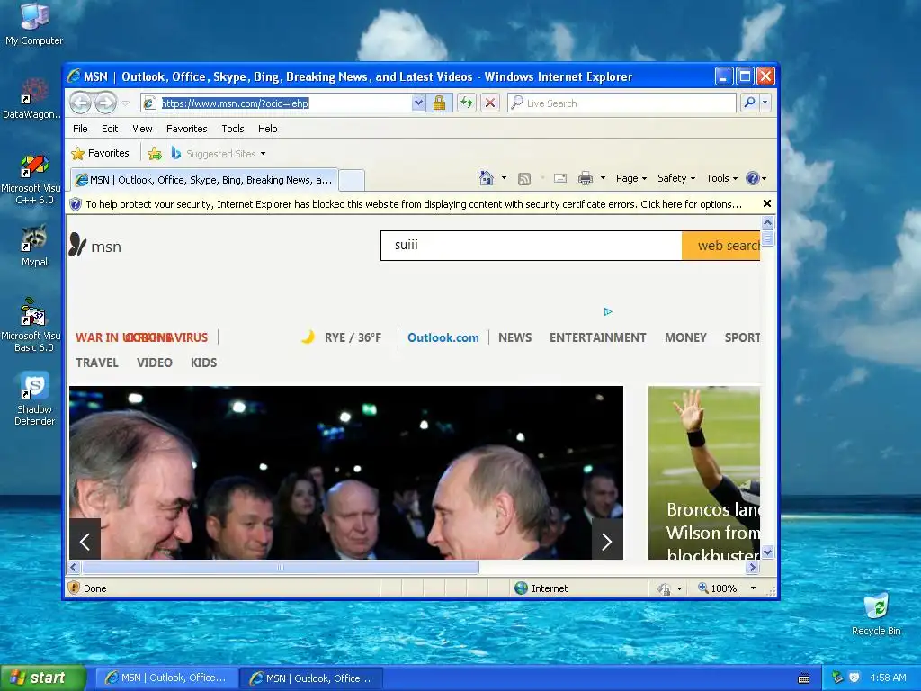The image size is (921, 691).
Task: Show previous slide with left carousel arrow
Action: (x=85, y=541)
